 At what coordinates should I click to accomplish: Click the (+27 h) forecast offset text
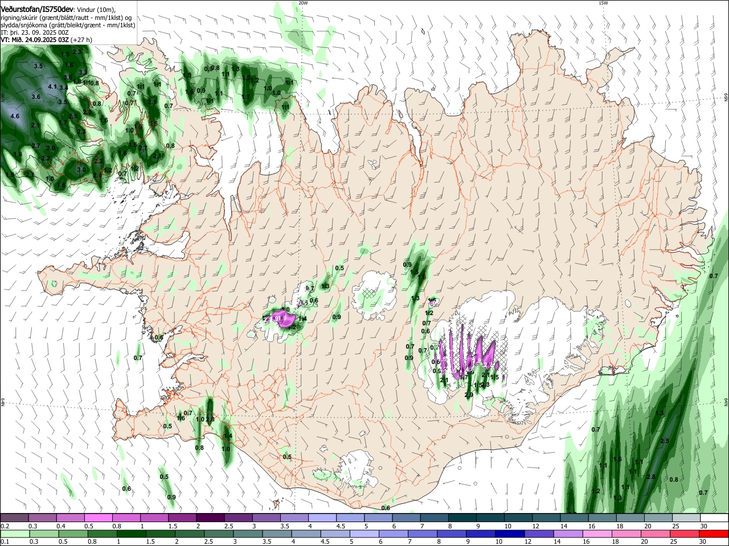point(81,40)
